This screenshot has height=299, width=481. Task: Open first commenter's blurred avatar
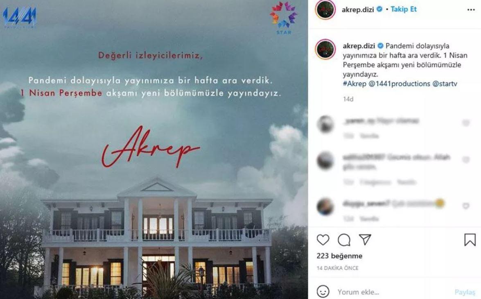325,124
